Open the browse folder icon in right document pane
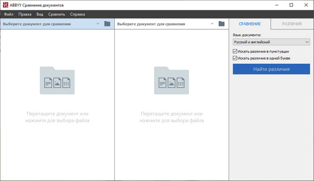Image resolution: width=314 pixels, height=181 pixels. point(221,24)
